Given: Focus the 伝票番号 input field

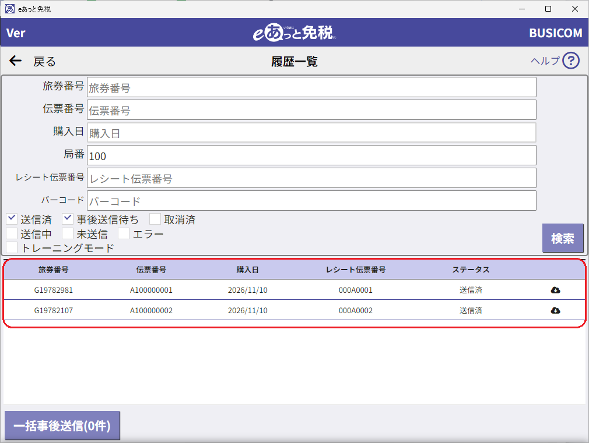Looking at the screenshot, I should 311,110.
